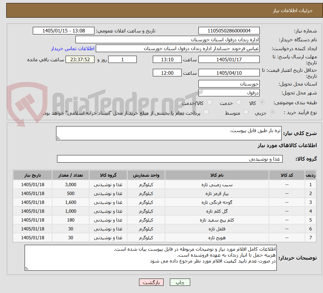Click the بازگشت back button
Screen dimensions: 323x293
click(x=151, y=282)
